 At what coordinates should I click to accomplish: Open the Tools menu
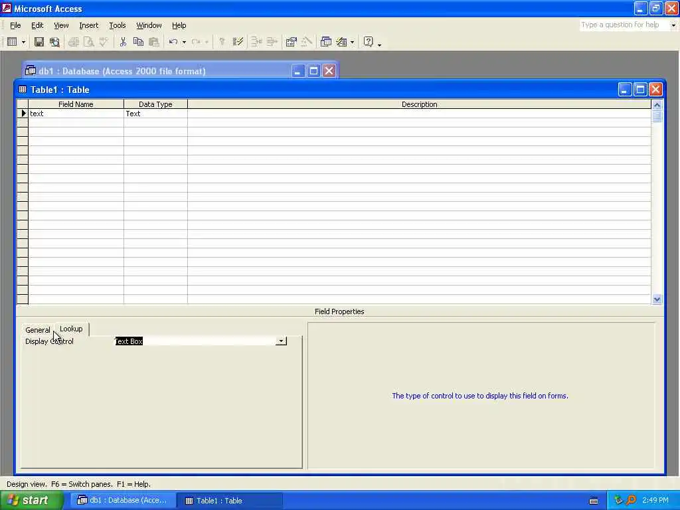coord(117,25)
